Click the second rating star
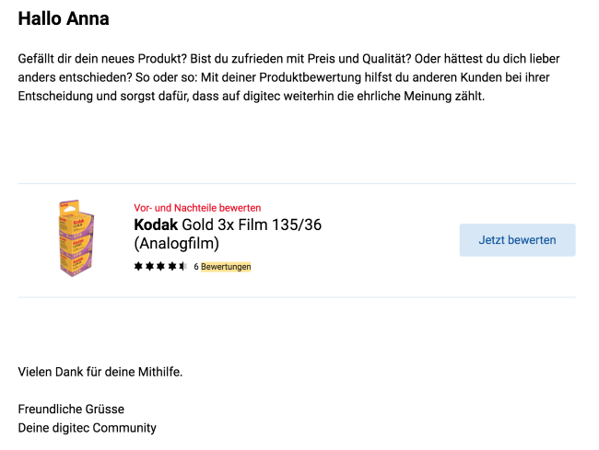This screenshot has width=599, height=450. click(x=149, y=267)
